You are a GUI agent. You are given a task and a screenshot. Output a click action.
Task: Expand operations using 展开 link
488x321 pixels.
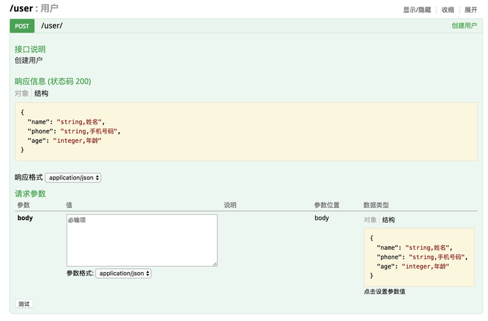(x=470, y=9)
